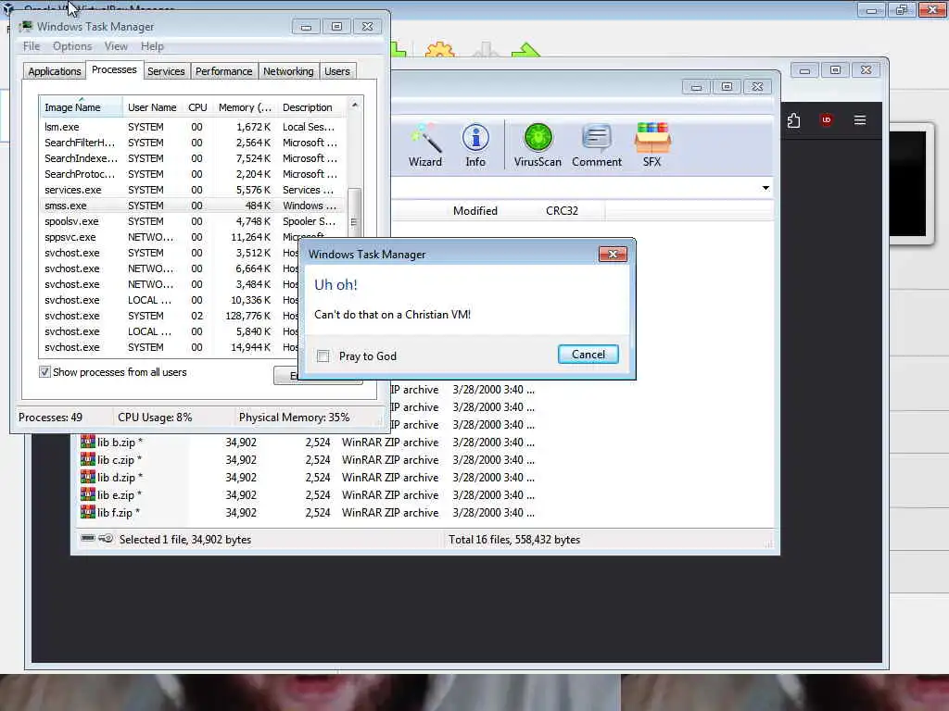The width and height of the screenshot is (949, 711).
Task: Select the SearchFilterH... process row
Action: [193, 143]
